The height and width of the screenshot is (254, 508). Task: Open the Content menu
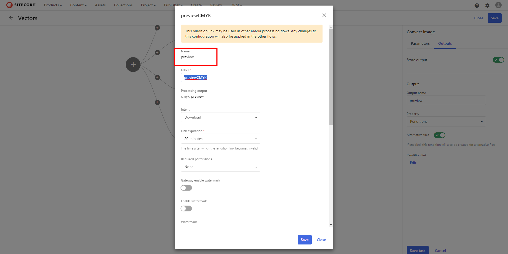[x=78, y=5]
